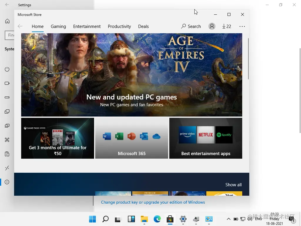Image resolution: width=301 pixels, height=226 pixels.
Task: Click the Store back arrow
Action: click(x=20, y=26)
